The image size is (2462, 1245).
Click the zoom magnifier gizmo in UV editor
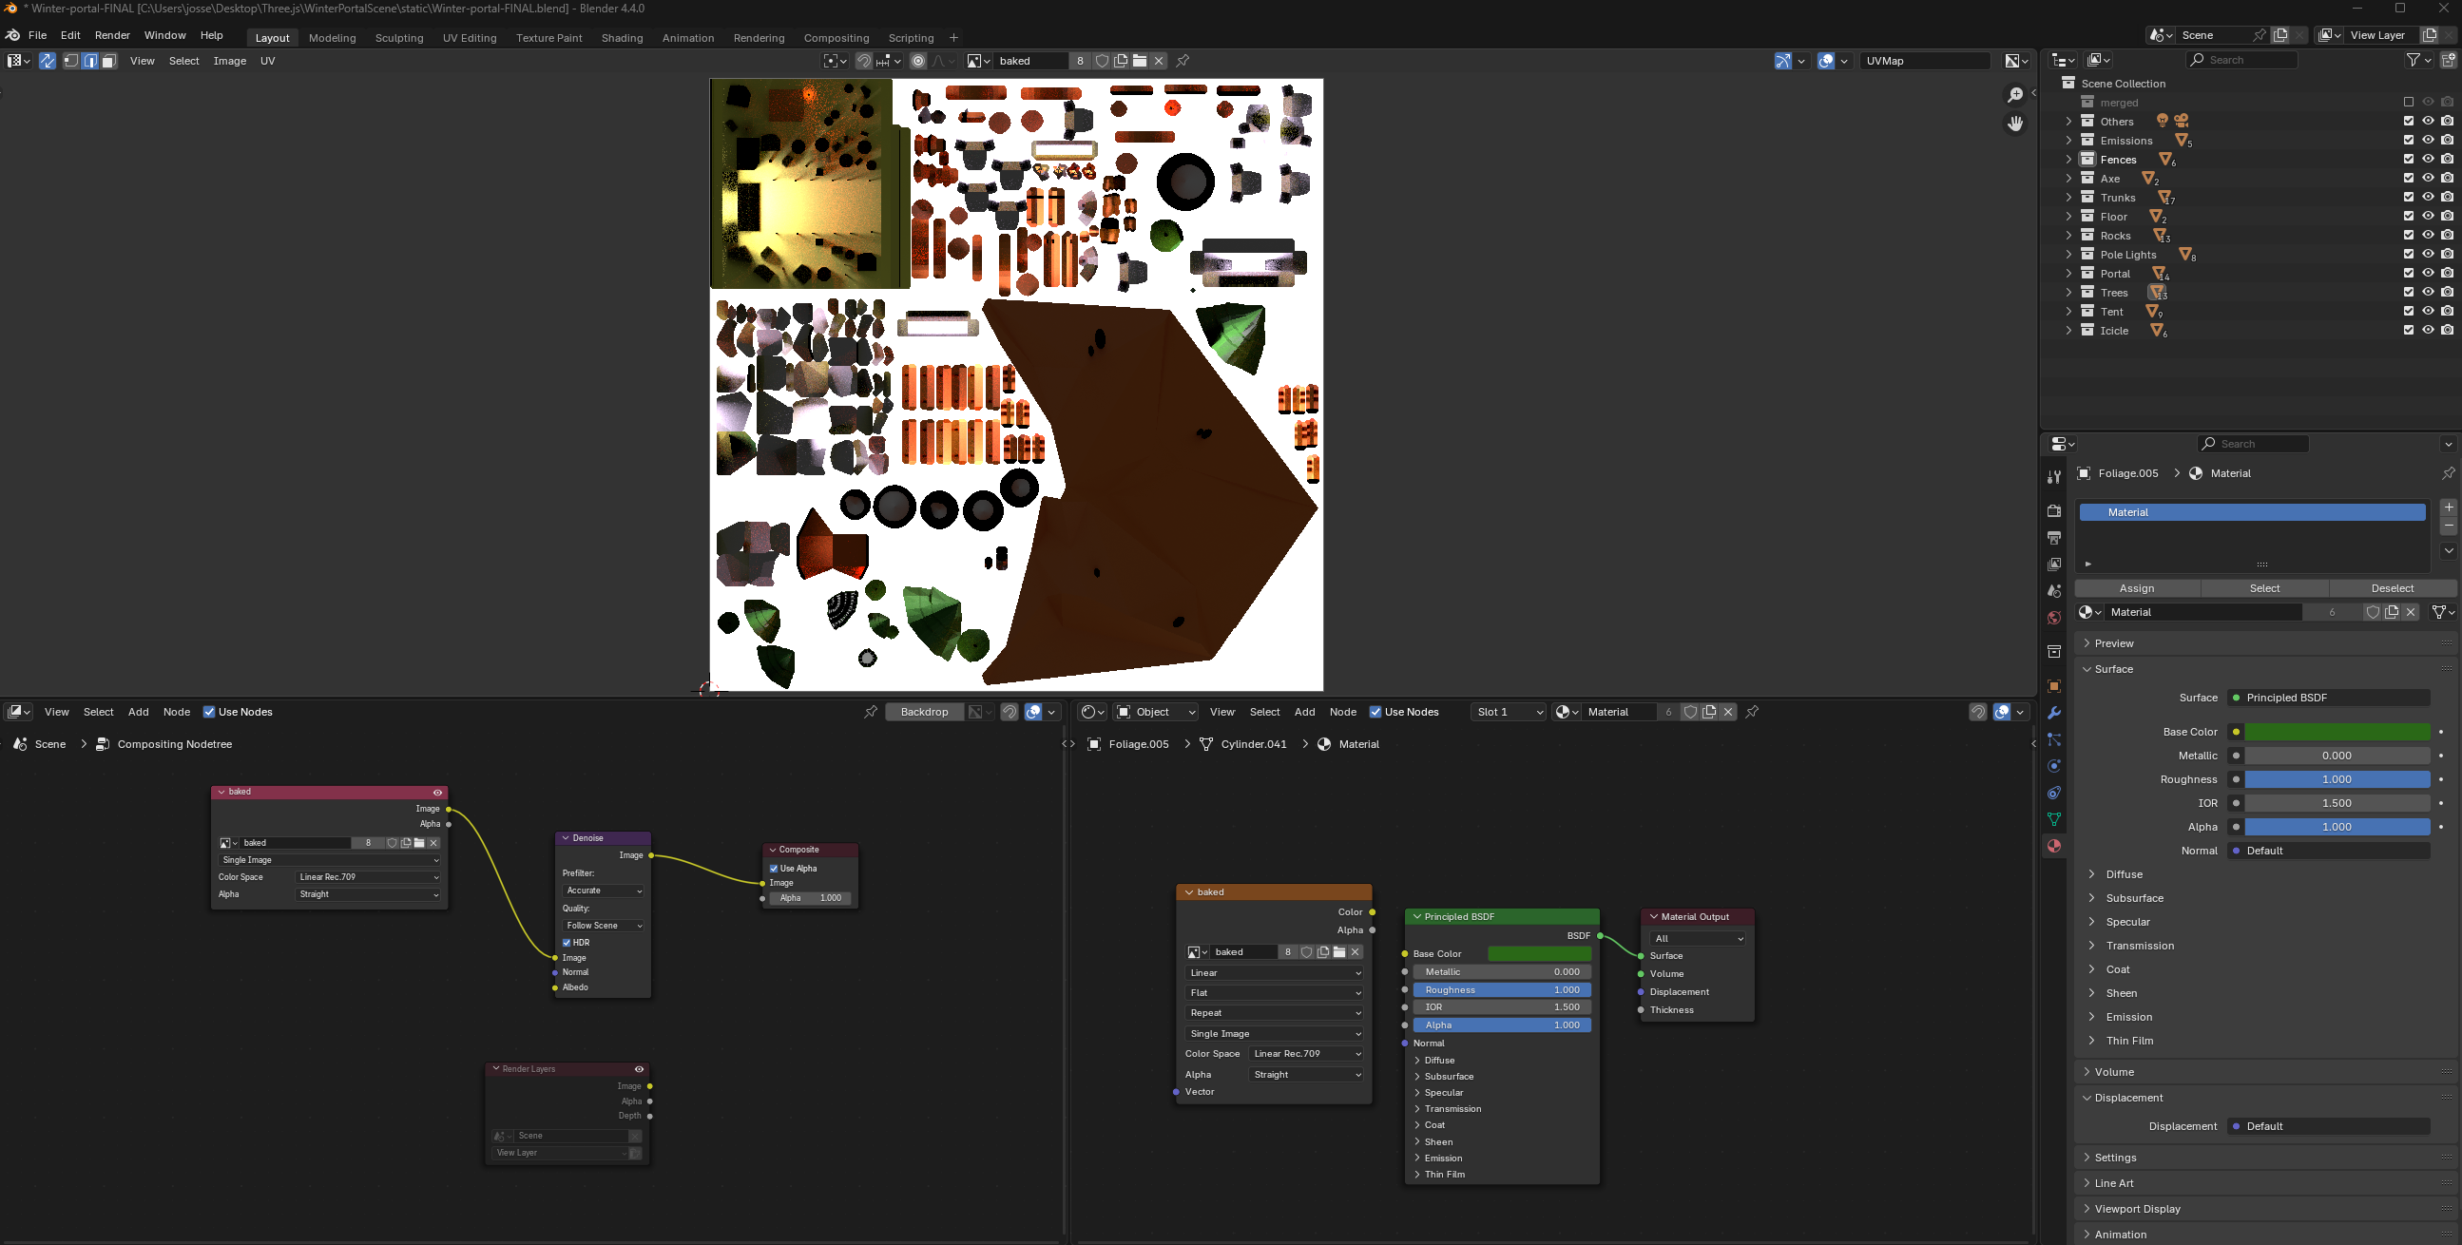pos(2014,95)
